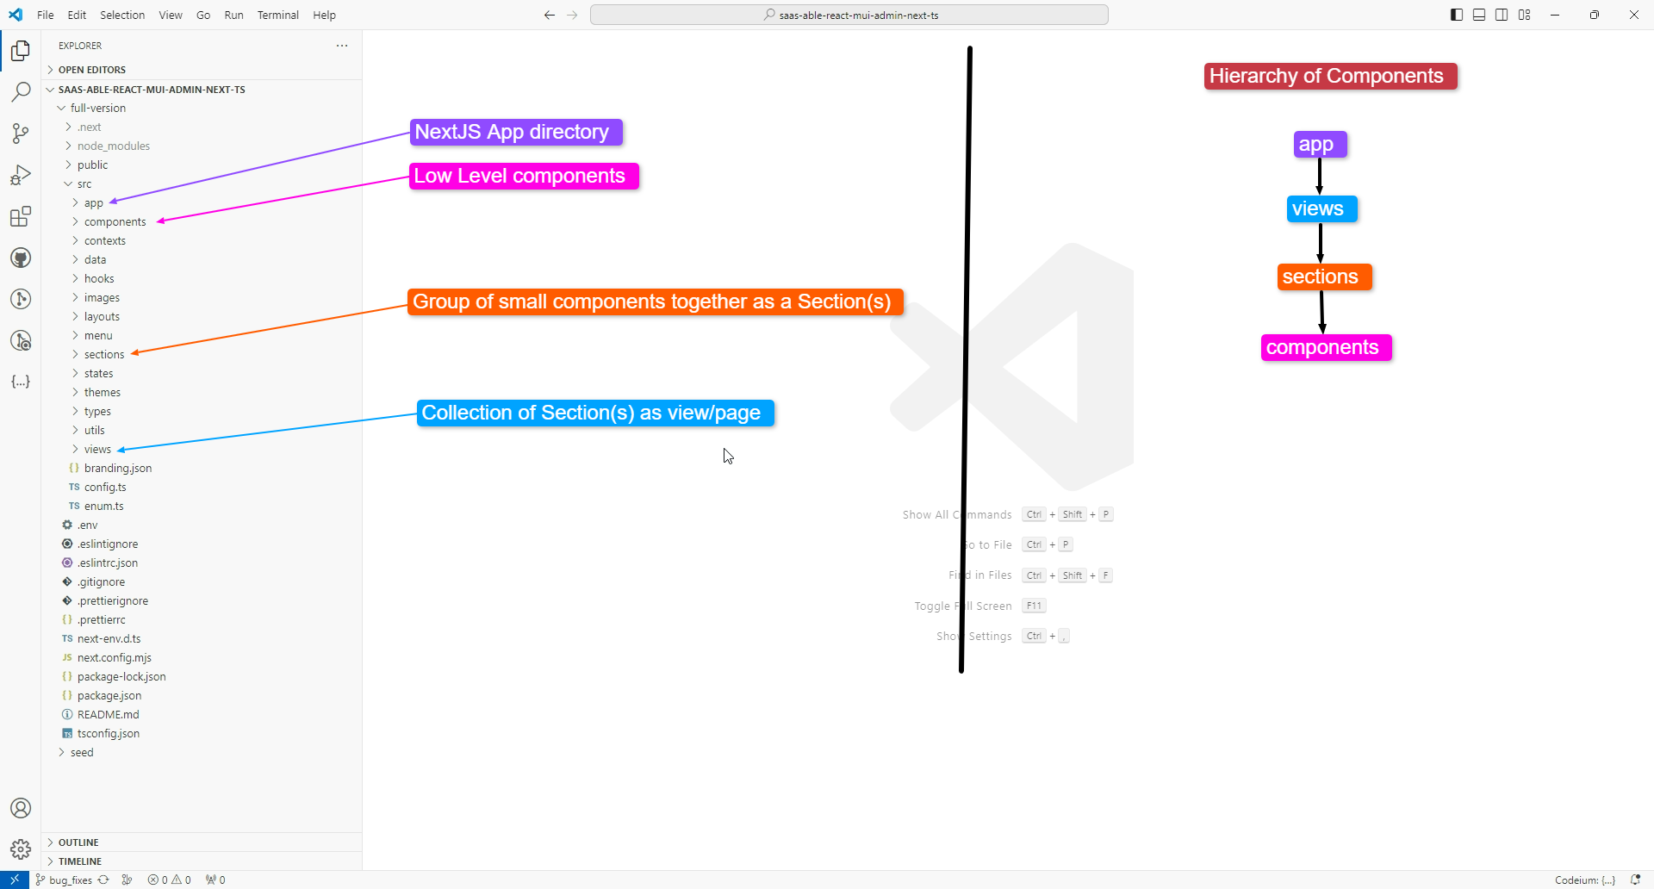Go back using the navigation arrow
Screen dimensions: 1654x889
click(x=550, y=15)
